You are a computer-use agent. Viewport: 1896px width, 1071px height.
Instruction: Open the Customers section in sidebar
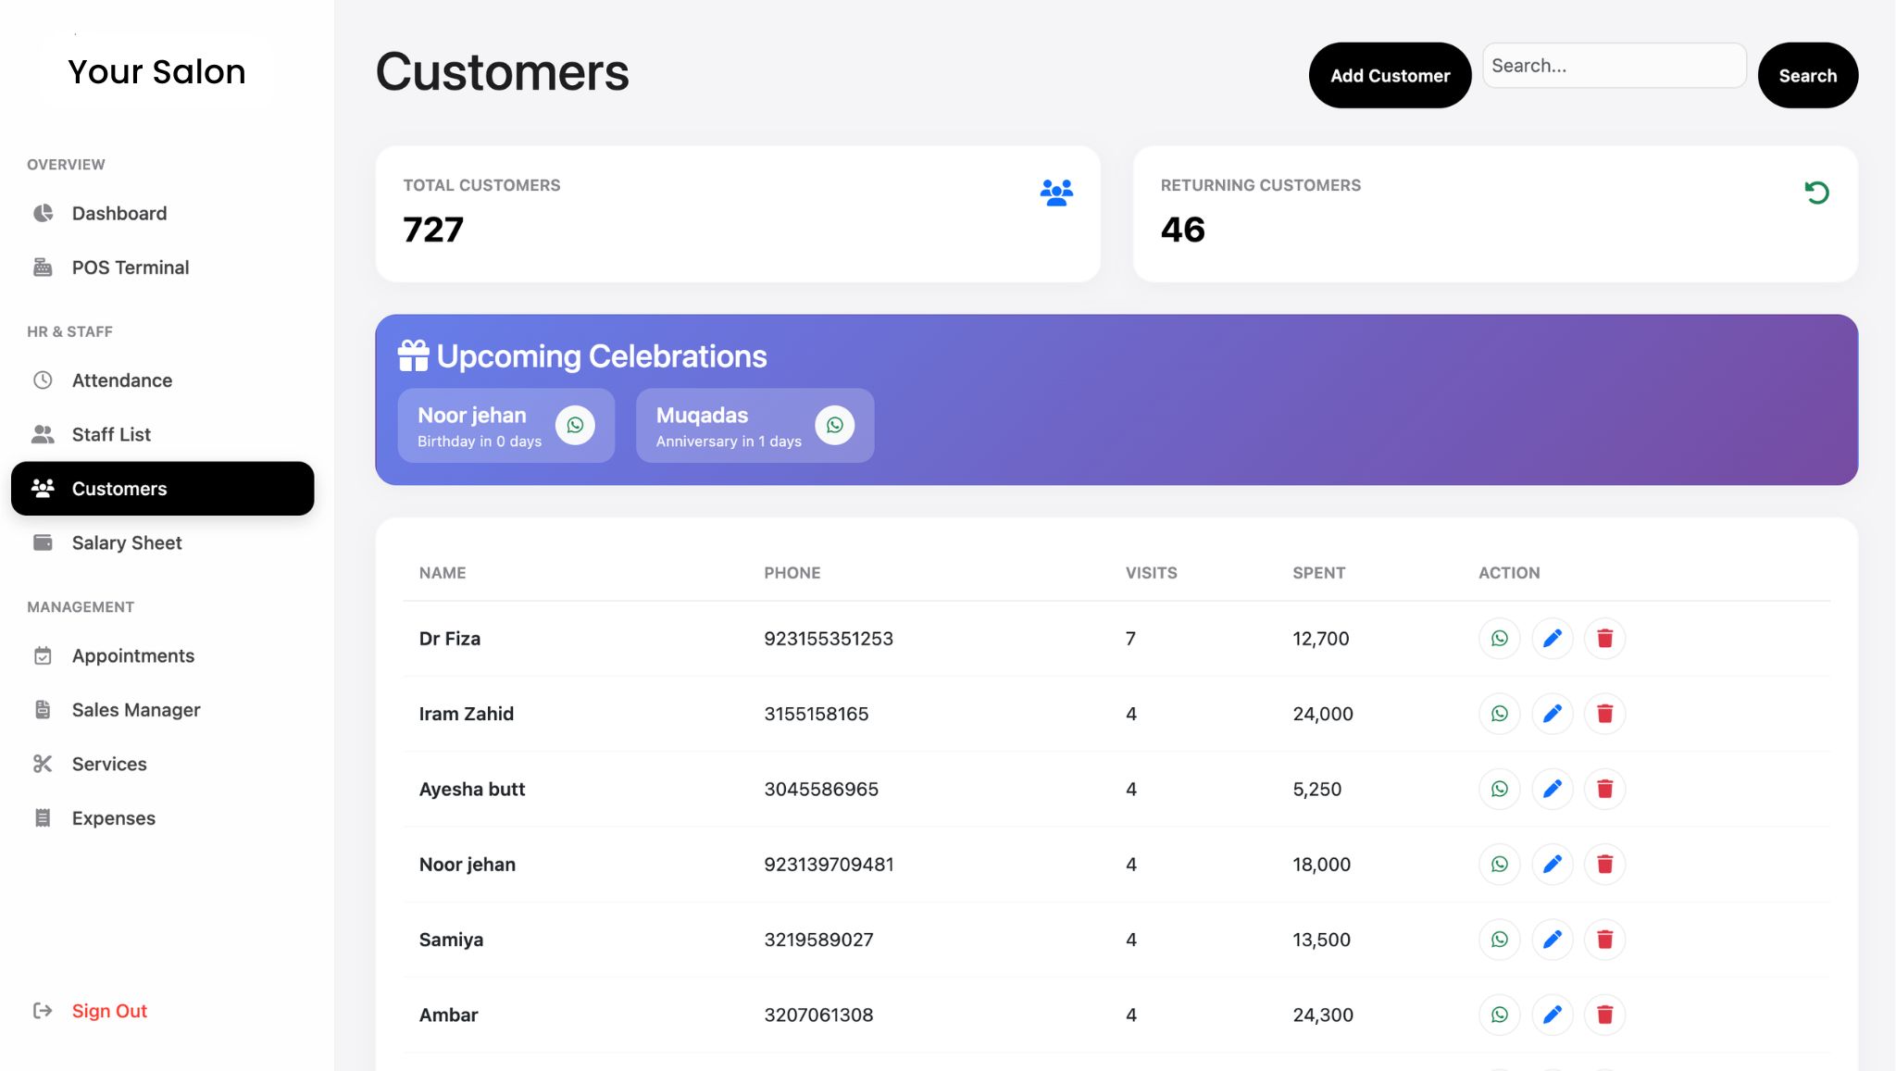coord(118,488)
